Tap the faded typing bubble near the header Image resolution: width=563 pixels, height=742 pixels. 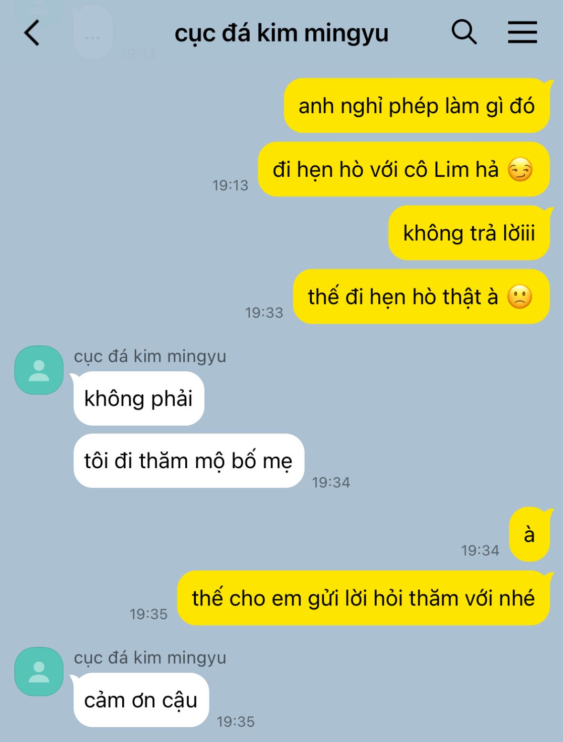pos(93,33)
